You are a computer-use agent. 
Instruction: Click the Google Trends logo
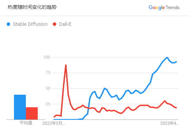[164, 7]
